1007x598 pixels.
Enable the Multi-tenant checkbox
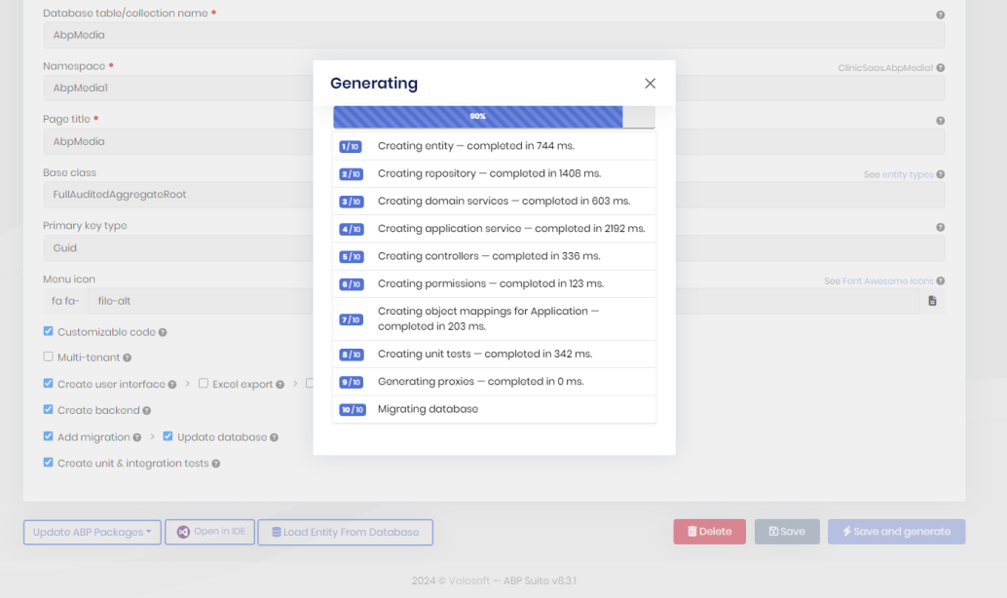pos(49,357)
